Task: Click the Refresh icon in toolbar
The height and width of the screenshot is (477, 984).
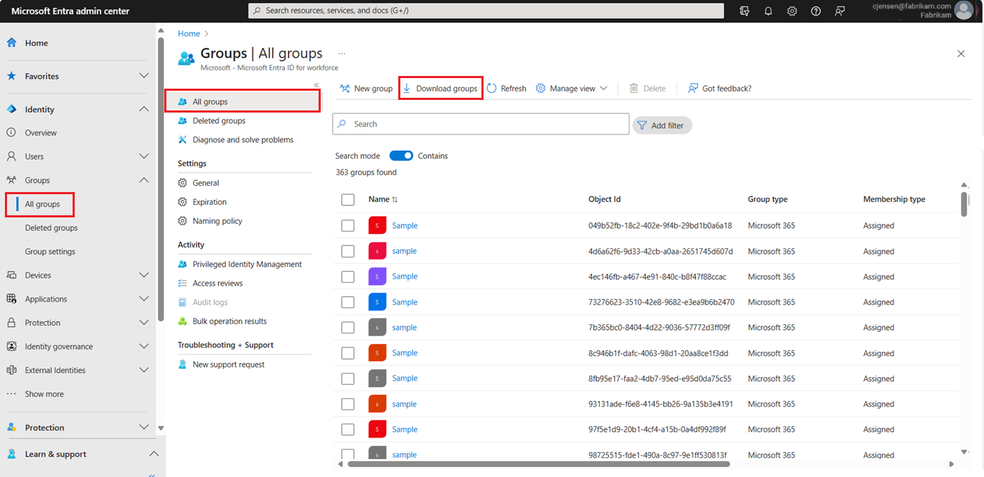Action: click(x=492, y=89)
